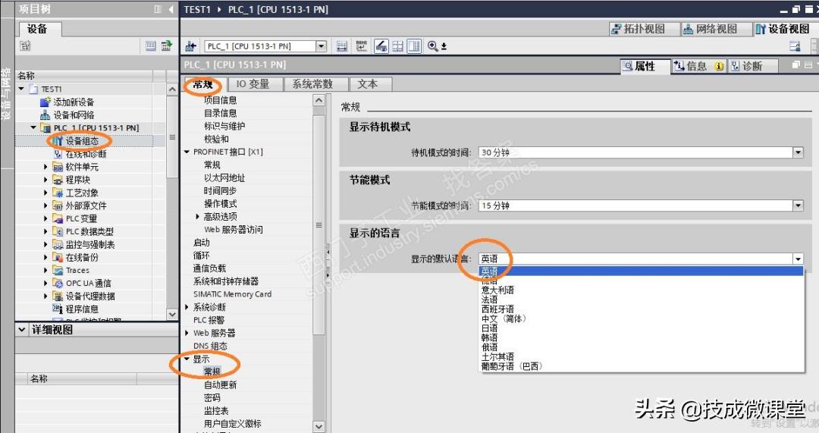819x433 pixels.
Task: Click the split-pane layout toolbar icon
Action: tap(414, 46)
